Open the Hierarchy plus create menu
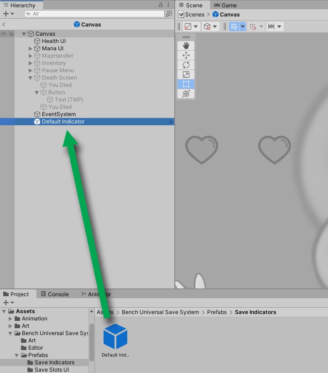This screenshot has height=373, width=328. (8, 14)
